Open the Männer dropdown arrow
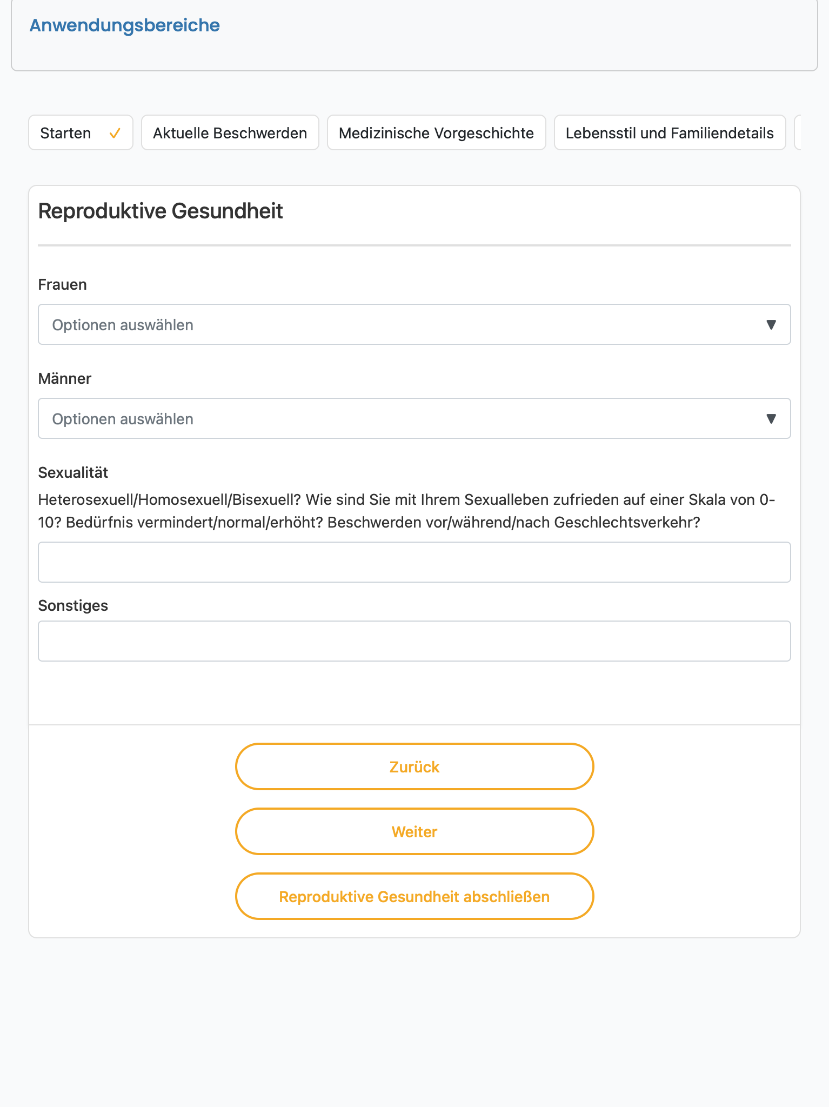Image resolution: width=829 pixels, height=1107 pixels. (771, 419)
